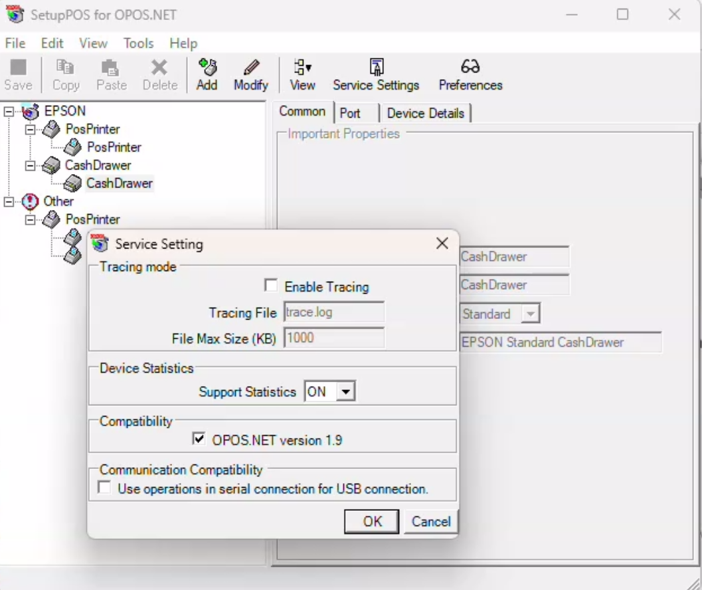
Task: Switch to the Device Details tab
Action: [x=425, y=114]
